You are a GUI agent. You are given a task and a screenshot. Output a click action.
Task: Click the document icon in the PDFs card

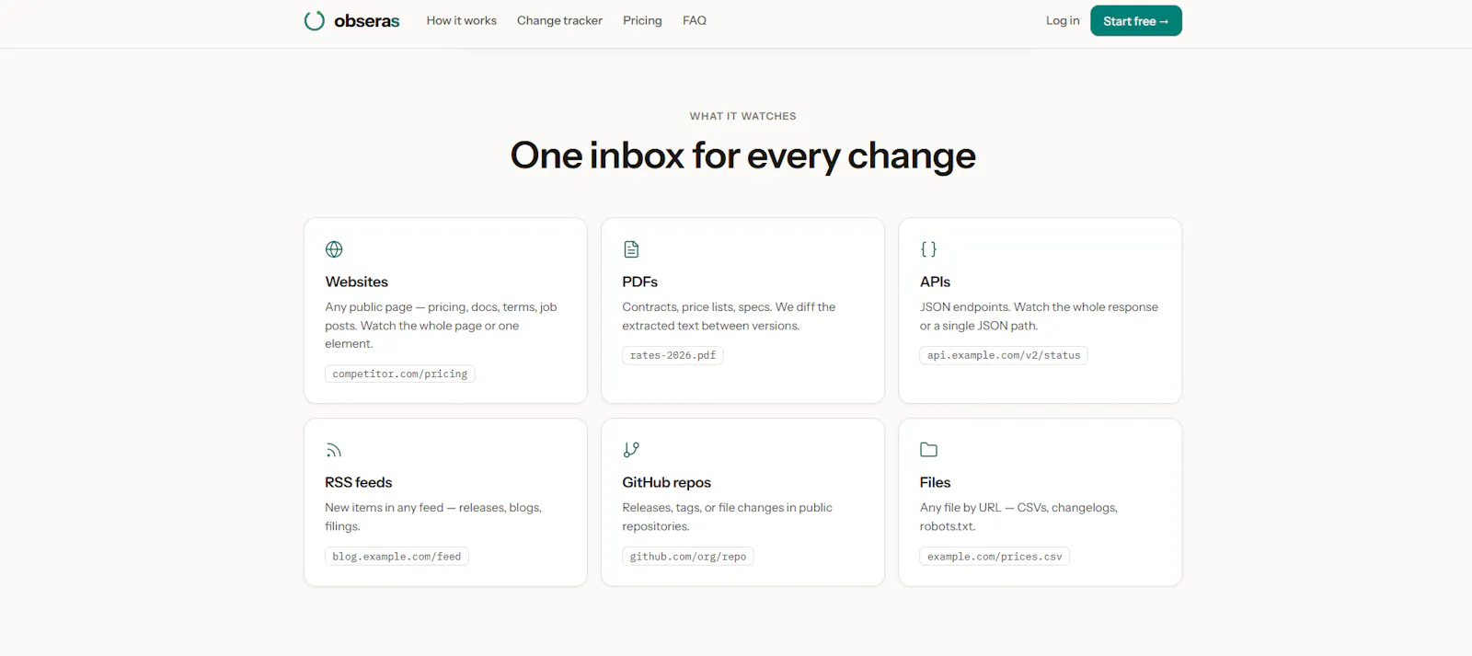pyautogui.click(x=631, y=249)
